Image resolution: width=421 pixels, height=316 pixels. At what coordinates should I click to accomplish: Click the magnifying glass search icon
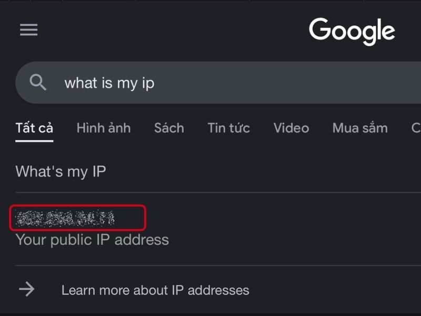coord(39,82)
